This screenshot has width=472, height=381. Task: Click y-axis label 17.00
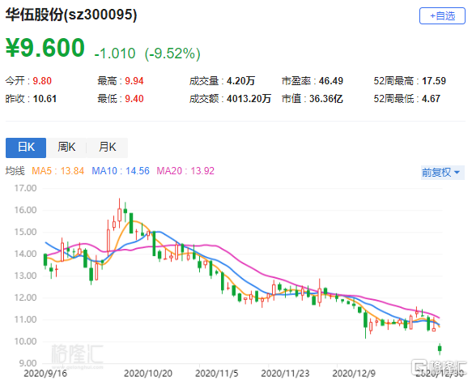click(x=26, y=188)
